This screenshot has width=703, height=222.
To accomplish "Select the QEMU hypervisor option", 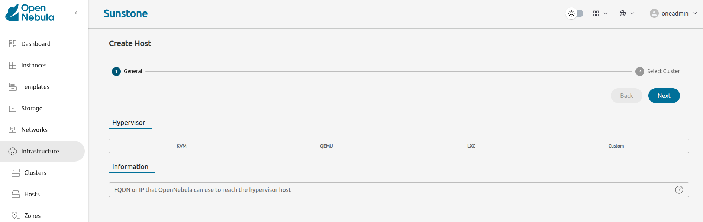I will 326,146.
